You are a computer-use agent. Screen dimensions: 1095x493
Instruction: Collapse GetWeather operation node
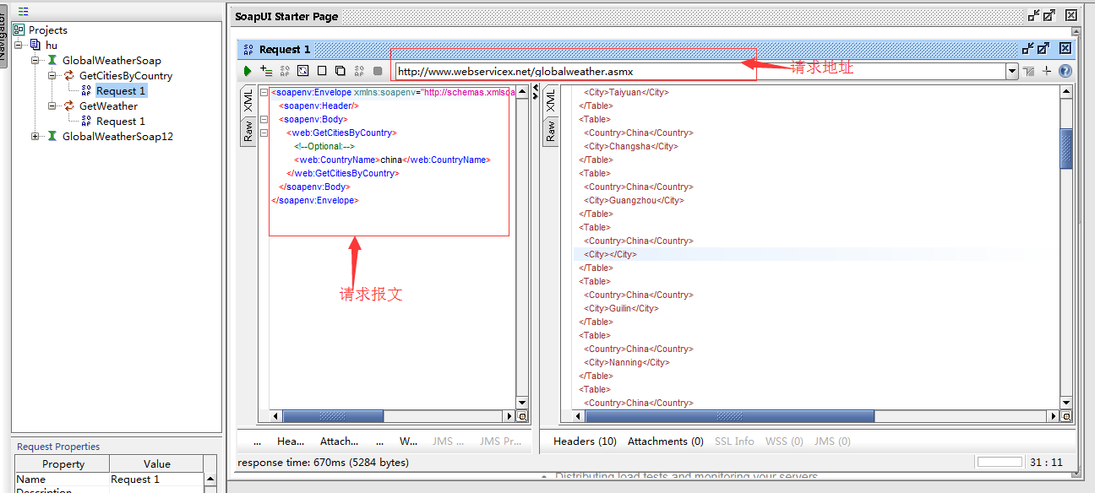pos(52,106)
